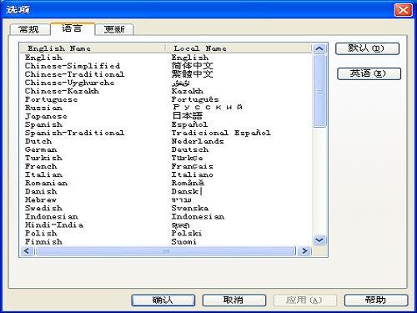The image size is (417, 313).
Task: Click the local name 简体中文
Action: [193, 66]
